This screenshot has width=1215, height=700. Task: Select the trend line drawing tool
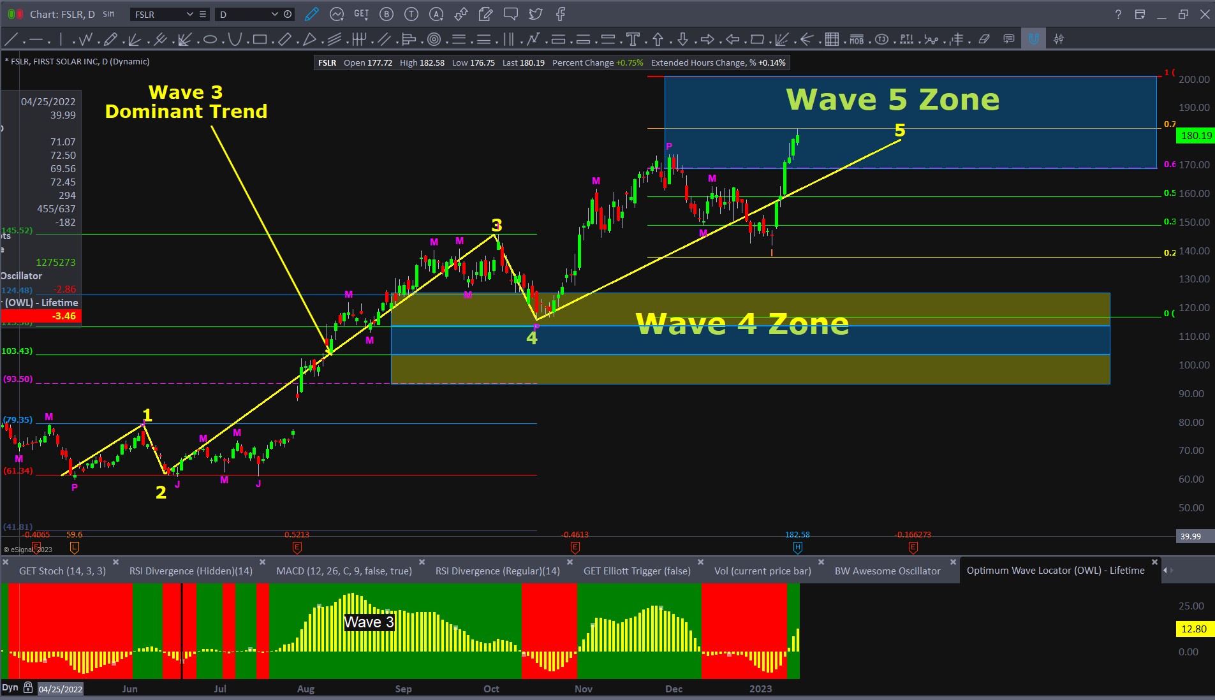pos(11,40)
